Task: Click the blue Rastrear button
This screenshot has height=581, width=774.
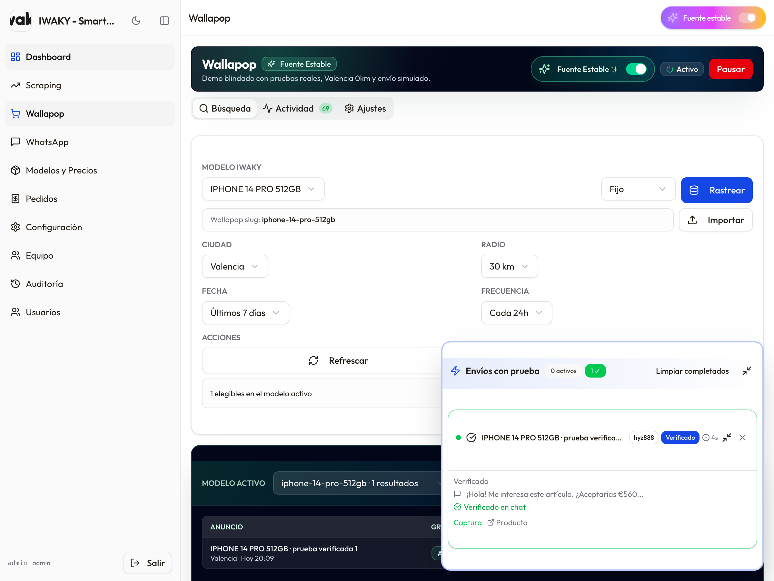Action: [x=717, y=190]
